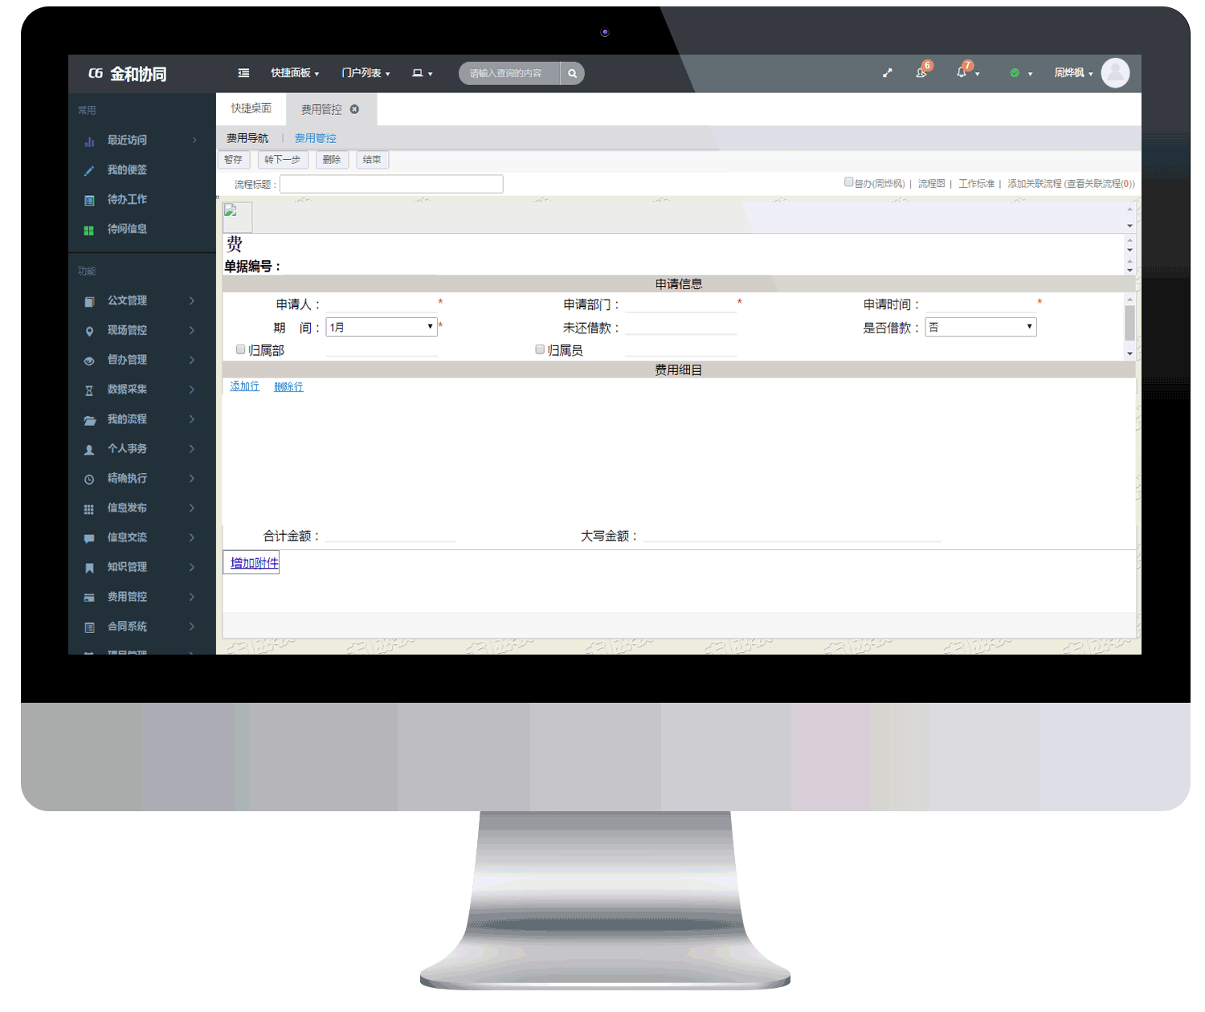The image size is (1205, 1012).
Task: Open the 是否借款 dropdown showing 否
Action: 981,327
